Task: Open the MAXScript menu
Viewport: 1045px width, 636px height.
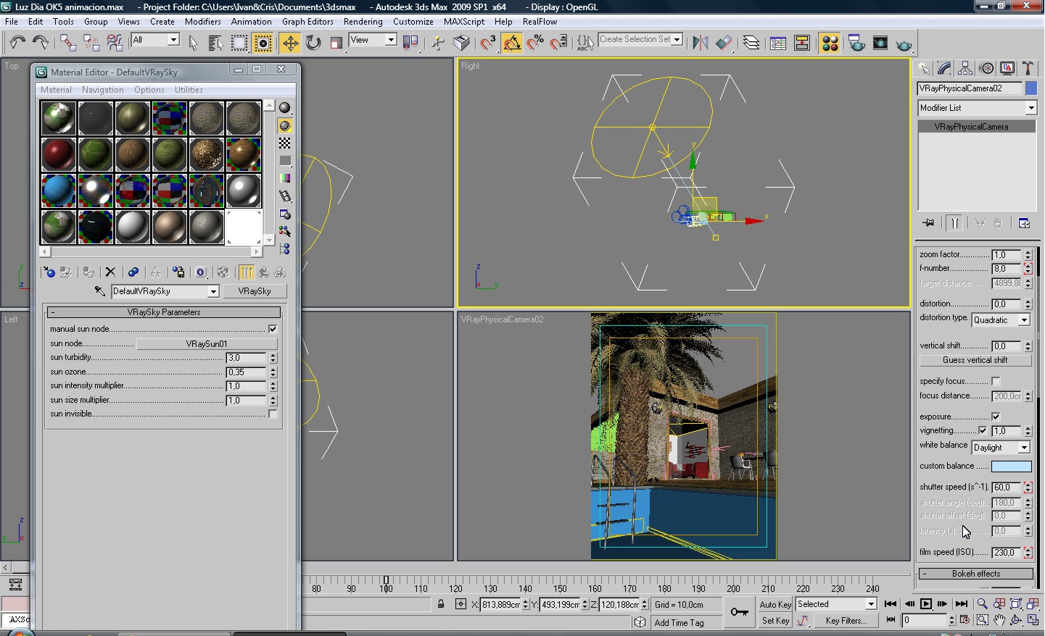Action: tap(464, 22)
